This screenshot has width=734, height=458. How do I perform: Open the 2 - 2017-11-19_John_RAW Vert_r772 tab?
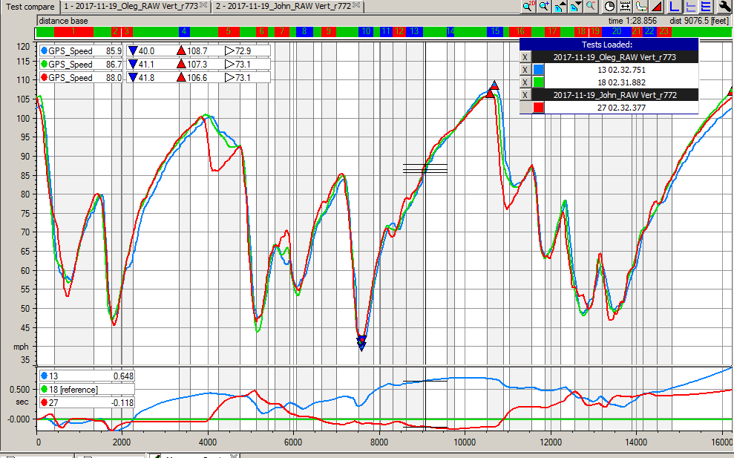point(288,7)
